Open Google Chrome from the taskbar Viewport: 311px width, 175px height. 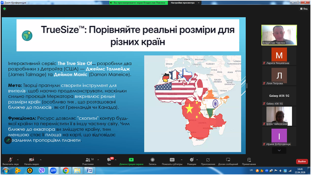(65, 171)
